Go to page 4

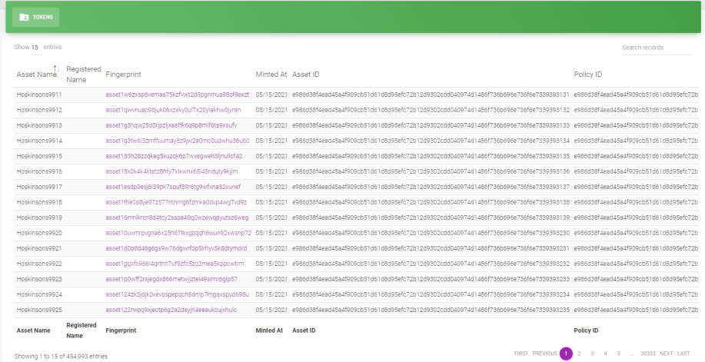click(x=605, y=354)
